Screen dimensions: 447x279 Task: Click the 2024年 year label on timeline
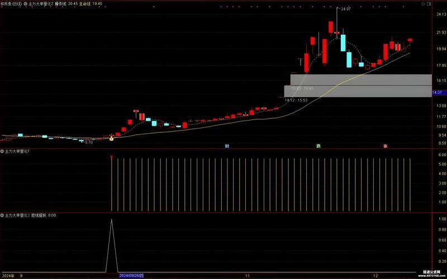tap(8, 276)
